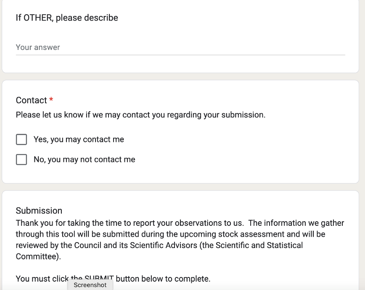
Task: Click the word "OTHER" in the first question
Action: 37,18
